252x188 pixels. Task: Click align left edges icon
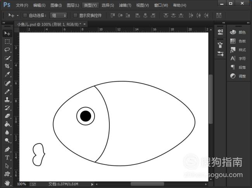(x=138, y=15)
